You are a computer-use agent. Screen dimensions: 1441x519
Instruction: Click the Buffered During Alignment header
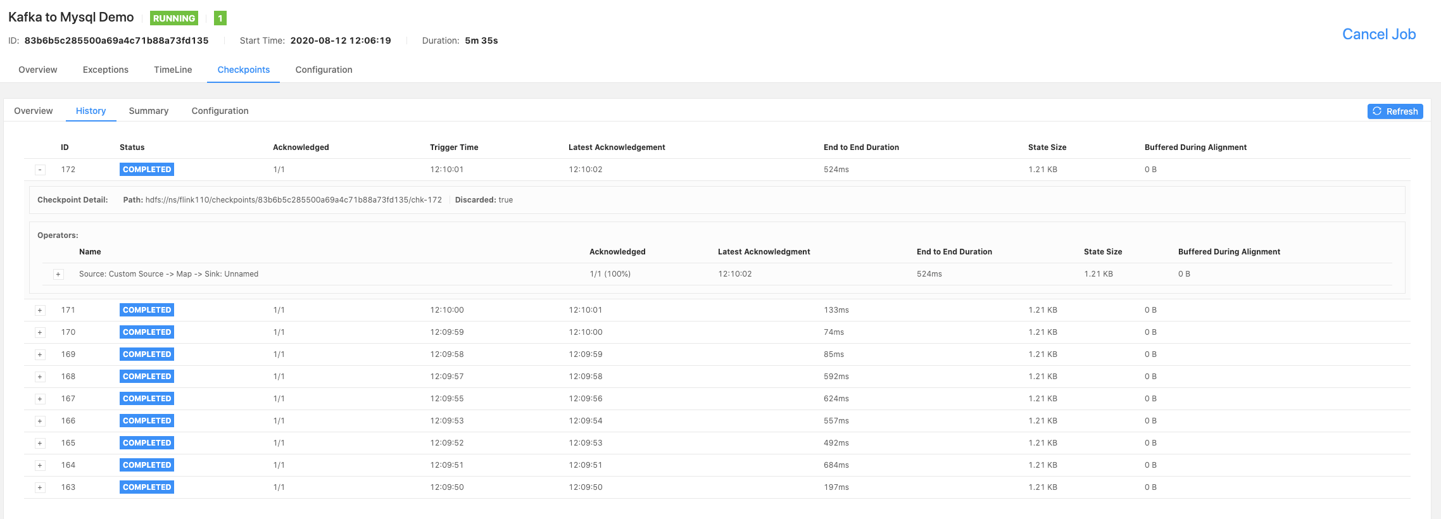tap(1195, 147)
